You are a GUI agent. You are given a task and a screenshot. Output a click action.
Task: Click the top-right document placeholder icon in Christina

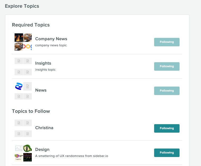tap(28, 123)
